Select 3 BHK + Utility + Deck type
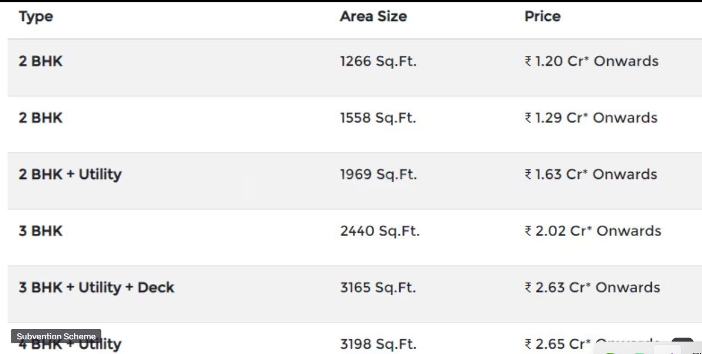The height and width of the screenshot is (354, 702). point(96,287)
